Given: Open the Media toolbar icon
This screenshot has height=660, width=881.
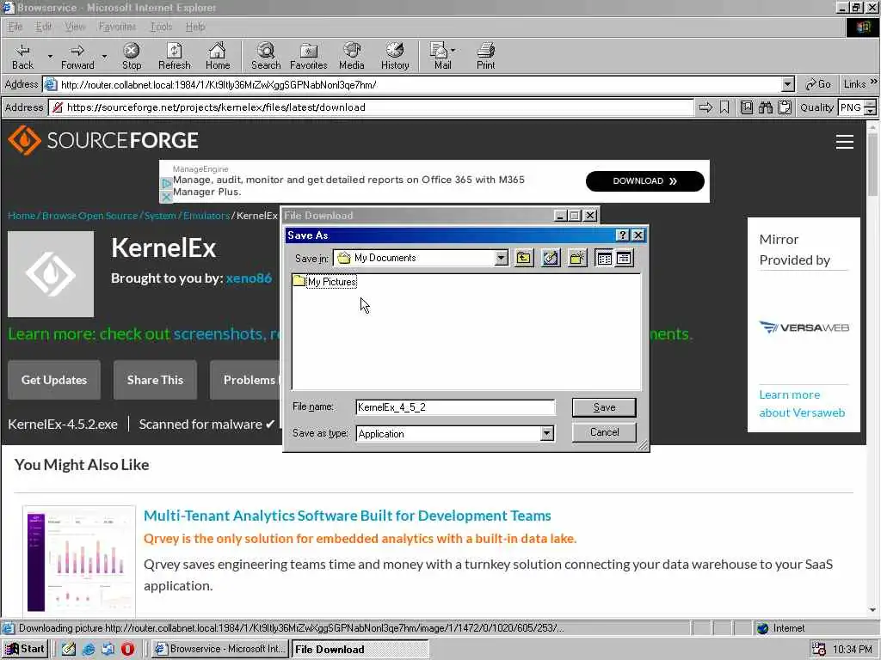Looking at the screenshot, I should tap(352, 56).
